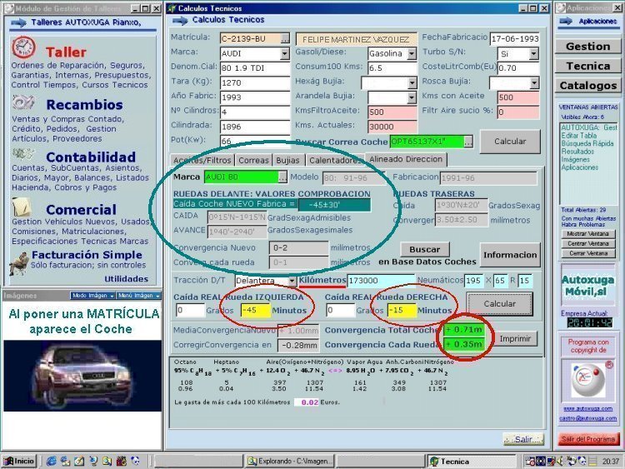Screen dimensions: 625x469
Task: Click the Gestion button in Aplicaciones
Action: click(588, 46)
